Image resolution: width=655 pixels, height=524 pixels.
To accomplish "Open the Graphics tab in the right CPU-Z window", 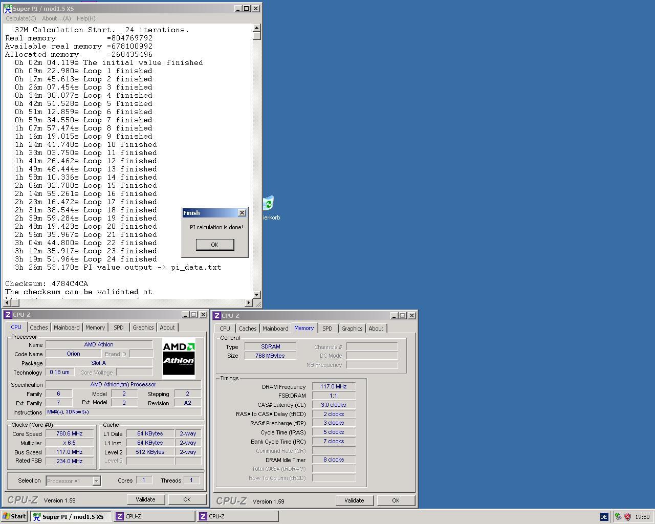I will click(352, 329).
